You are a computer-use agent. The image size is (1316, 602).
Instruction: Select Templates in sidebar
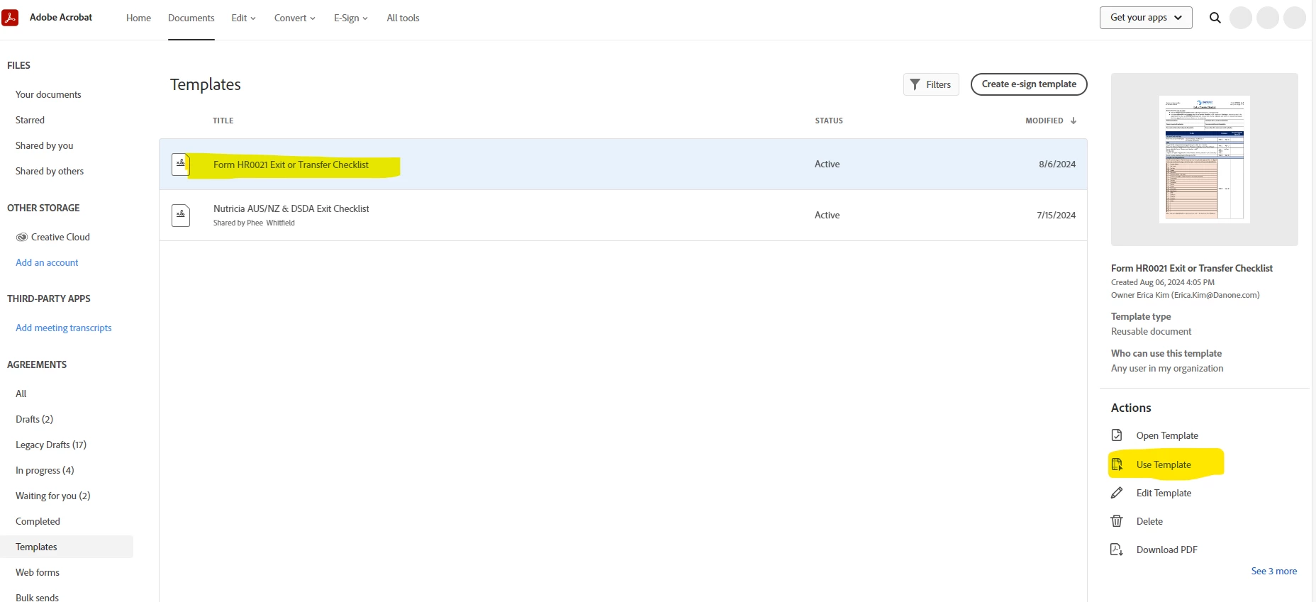(67, 547)
